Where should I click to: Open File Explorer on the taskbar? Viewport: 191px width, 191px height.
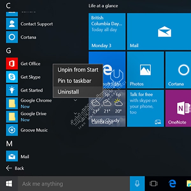(188, 183)
